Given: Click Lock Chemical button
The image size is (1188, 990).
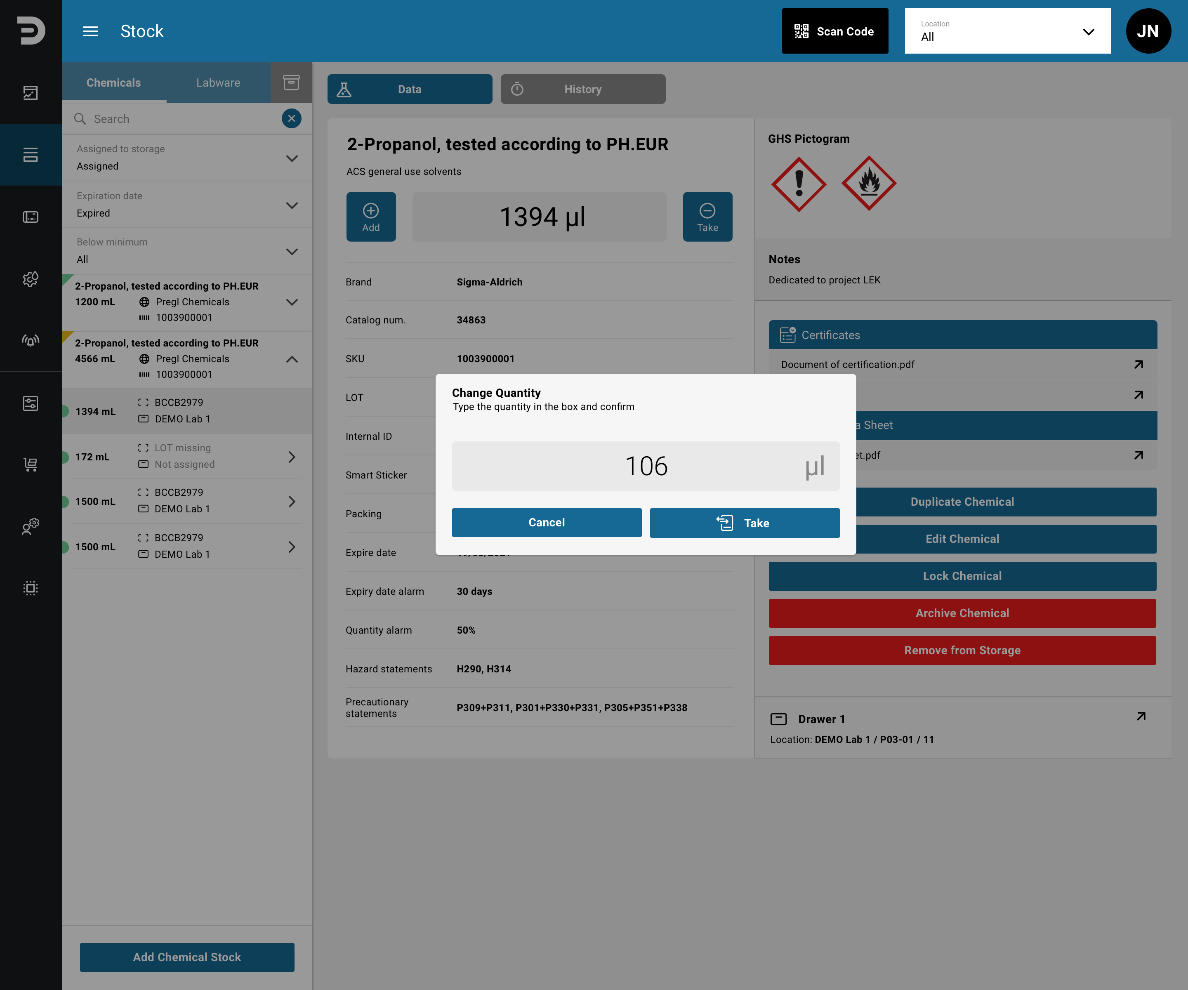Looking at the screenshot, I should pos(962,576).
